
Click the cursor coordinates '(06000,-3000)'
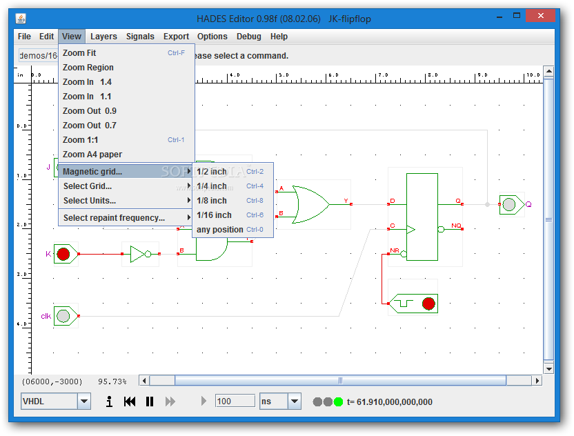52,381
